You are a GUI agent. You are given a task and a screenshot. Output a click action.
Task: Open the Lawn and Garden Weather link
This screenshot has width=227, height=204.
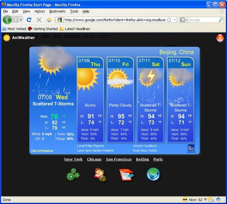click(x=95, y=150)
